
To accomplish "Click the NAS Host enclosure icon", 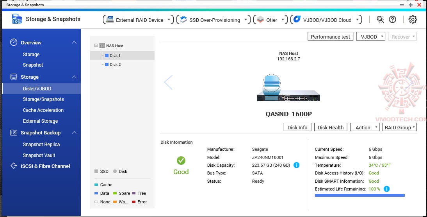I will pyautogui.click(x=102, y=46).
